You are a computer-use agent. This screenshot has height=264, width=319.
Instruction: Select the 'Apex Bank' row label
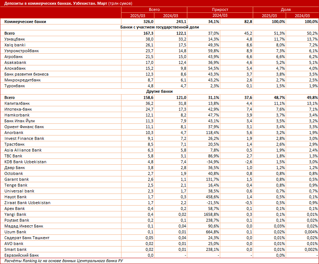pos(14,209)
